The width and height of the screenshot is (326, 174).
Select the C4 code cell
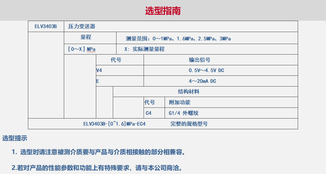point(149,113)
